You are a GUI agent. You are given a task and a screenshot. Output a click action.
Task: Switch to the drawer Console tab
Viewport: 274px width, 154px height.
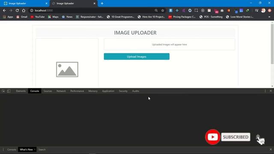[12, 149]
